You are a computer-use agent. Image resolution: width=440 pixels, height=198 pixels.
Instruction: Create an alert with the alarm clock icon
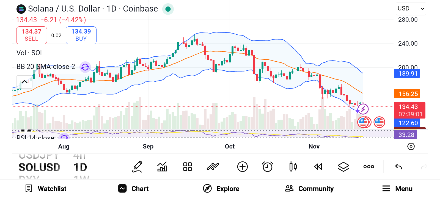pos(268,167)
